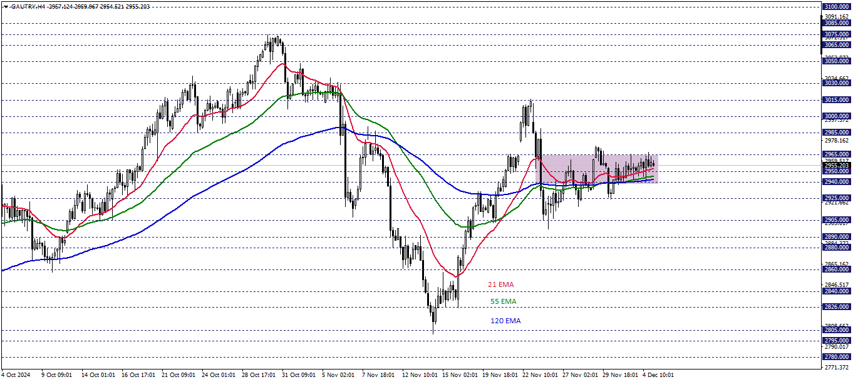The image size is (853, 382).
Task: Select the 2978.162 price scale value
Action: coord(837,141)
